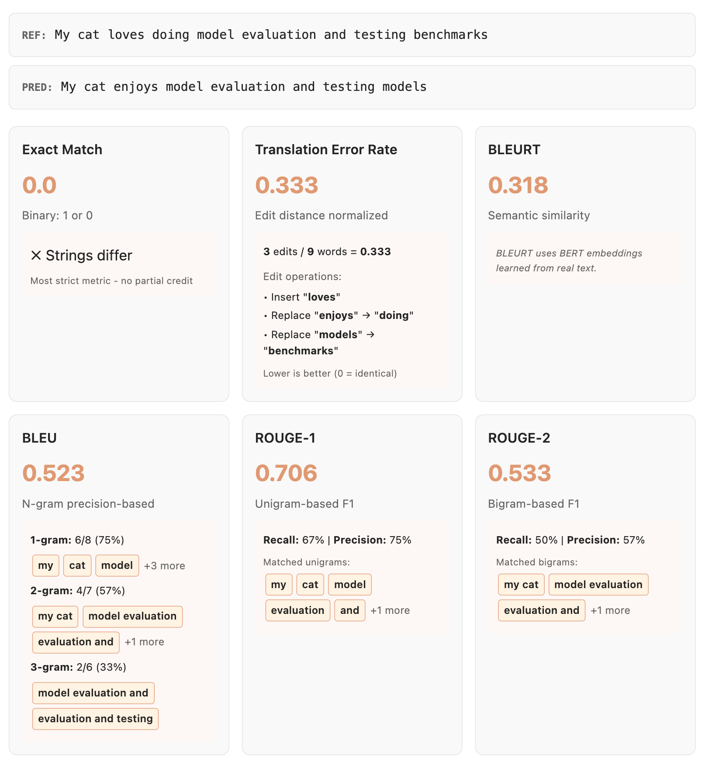Click the X icon beside "Strings differ"
The height and width of the screenshot is (769, 705).
tap(36, 256)
